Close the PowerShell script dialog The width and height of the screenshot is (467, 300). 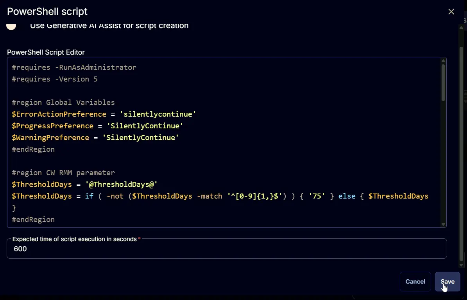[x=451, y=12]
